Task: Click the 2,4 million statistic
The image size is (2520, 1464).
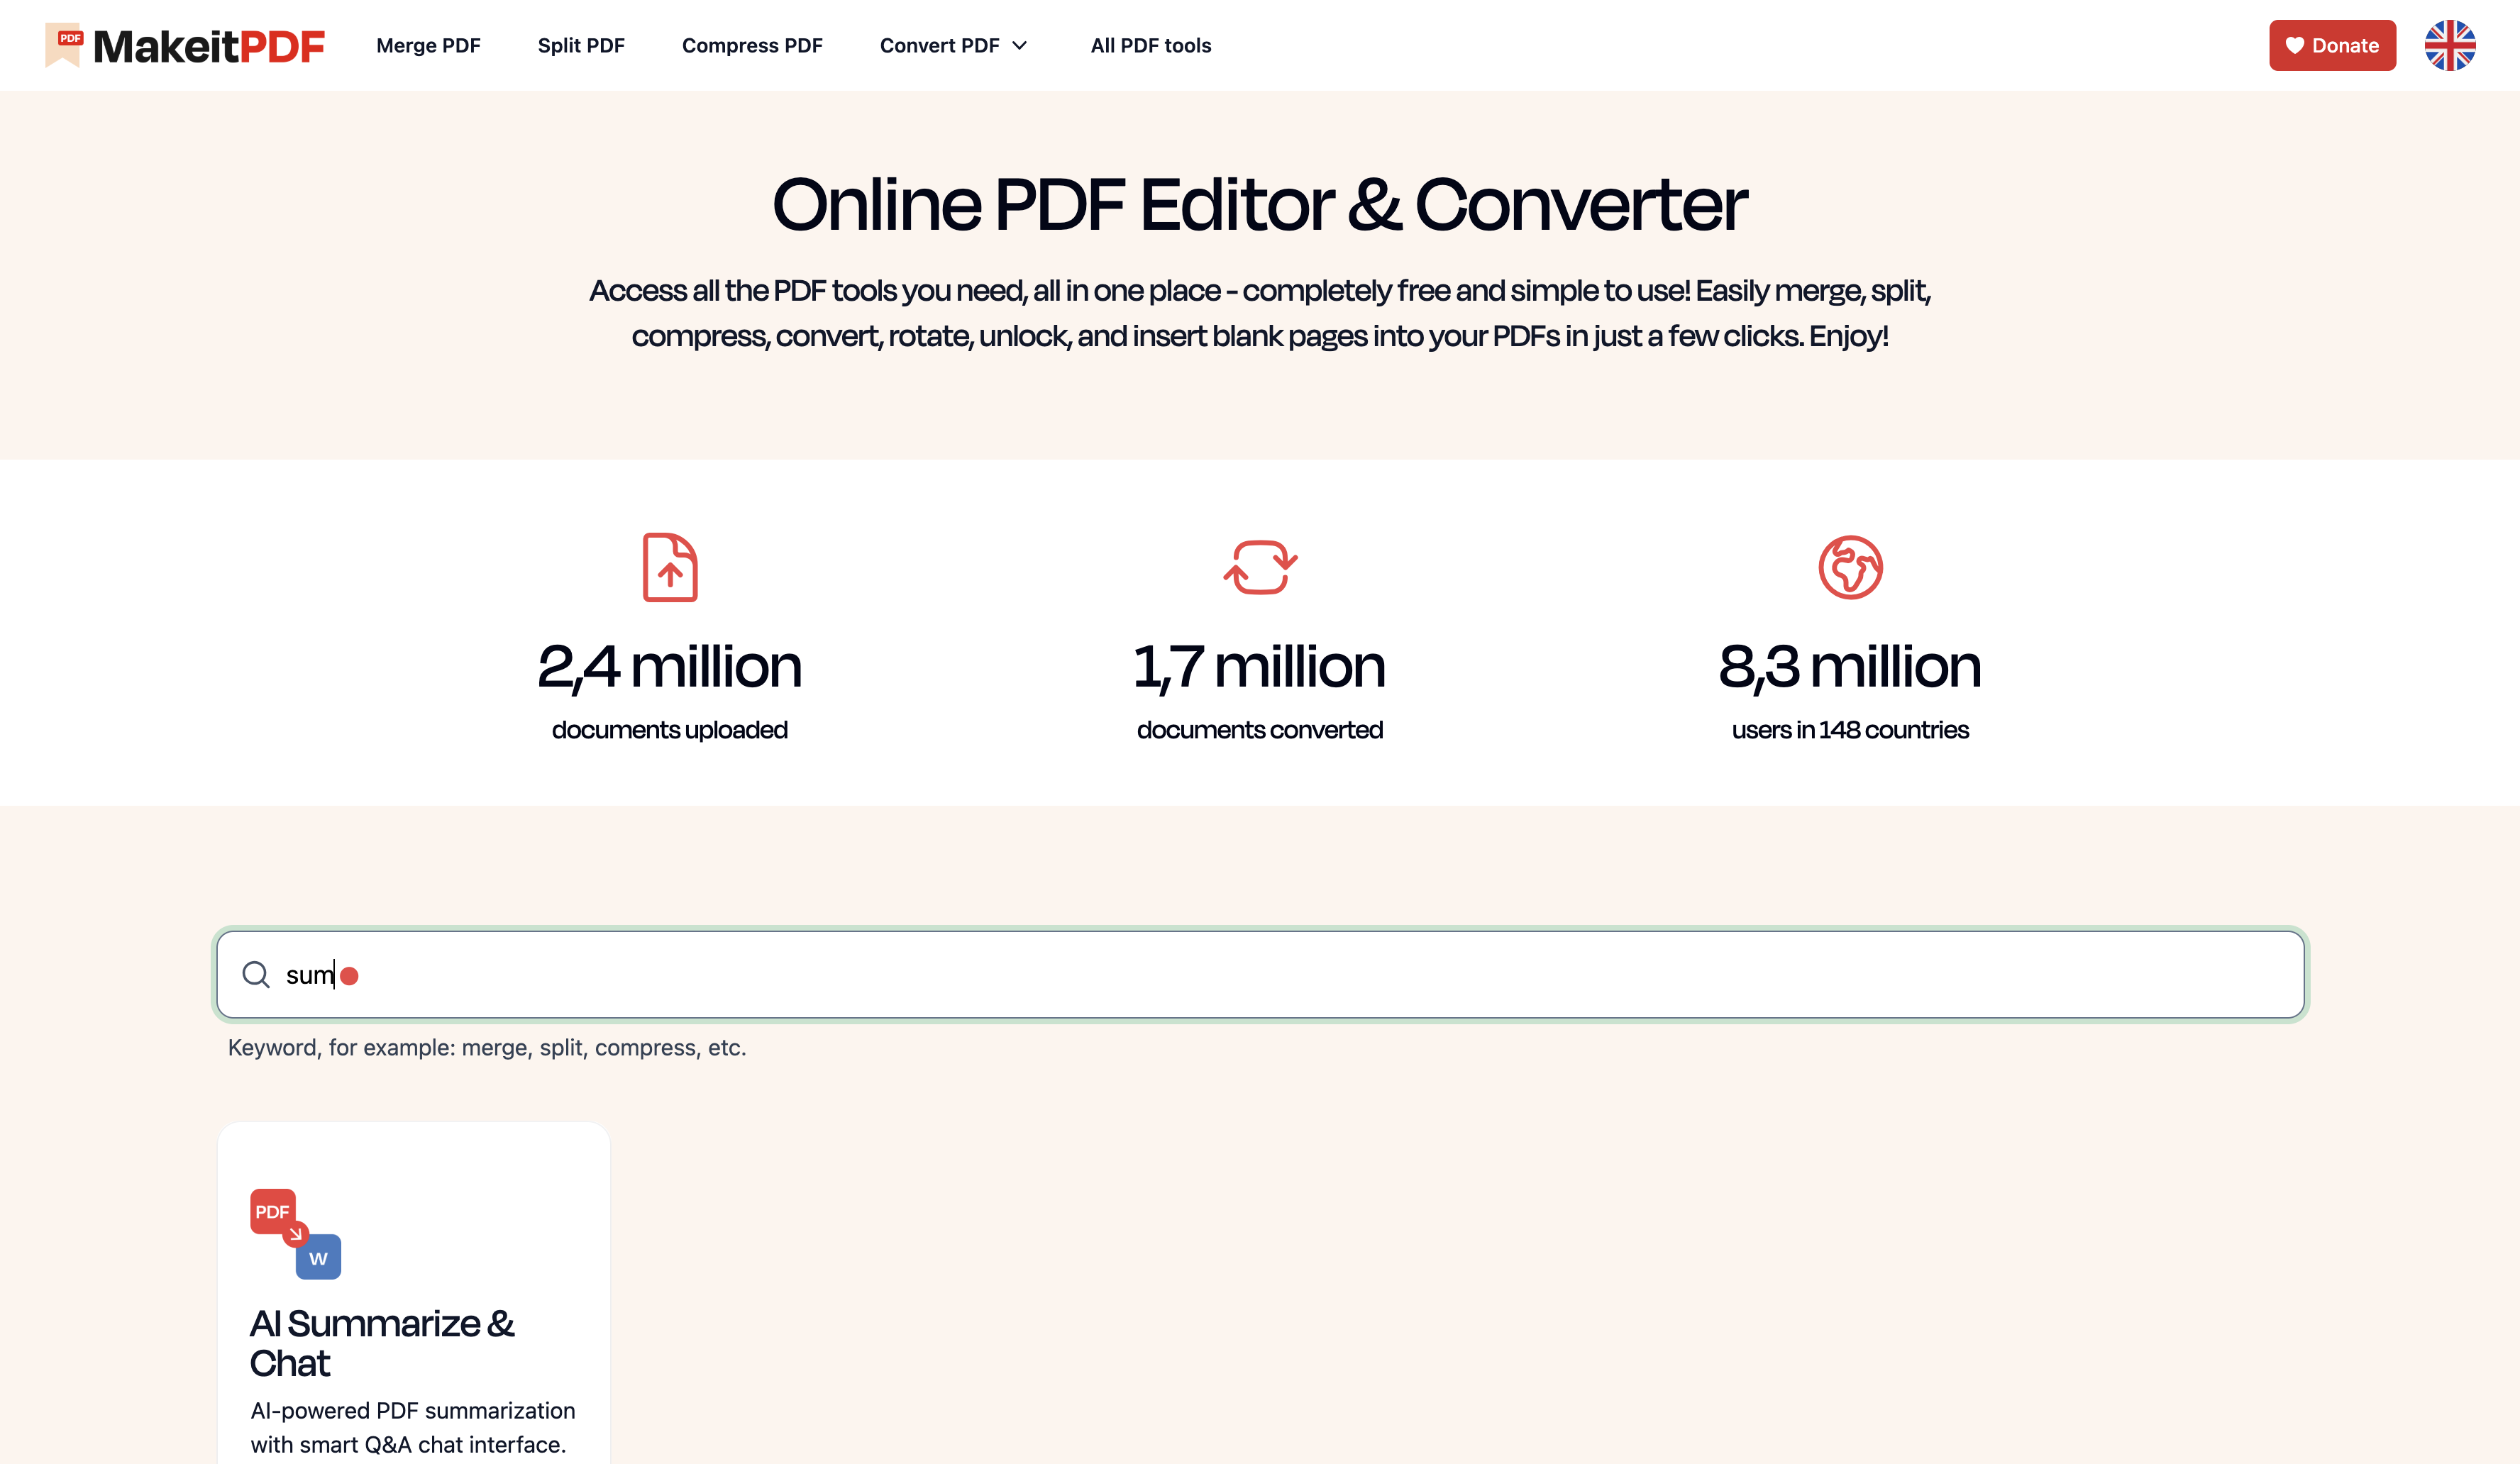Action: tap(671, 665)
